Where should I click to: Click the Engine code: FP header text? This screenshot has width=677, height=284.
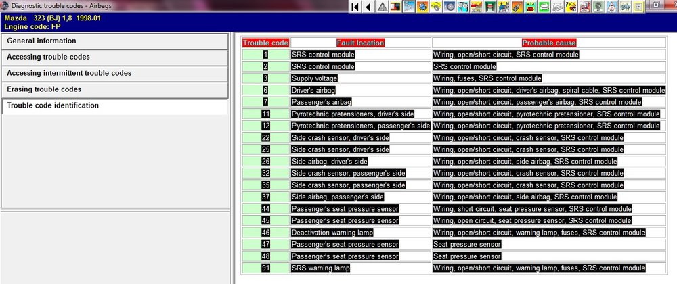[x=32, y=26]
